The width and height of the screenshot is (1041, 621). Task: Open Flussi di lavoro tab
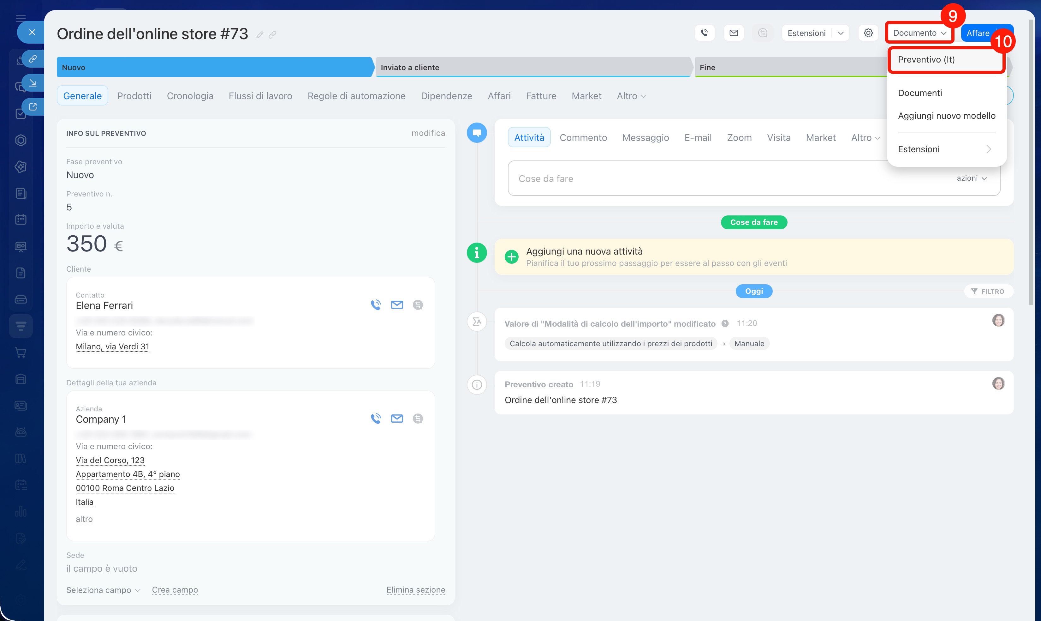point(260,96)
